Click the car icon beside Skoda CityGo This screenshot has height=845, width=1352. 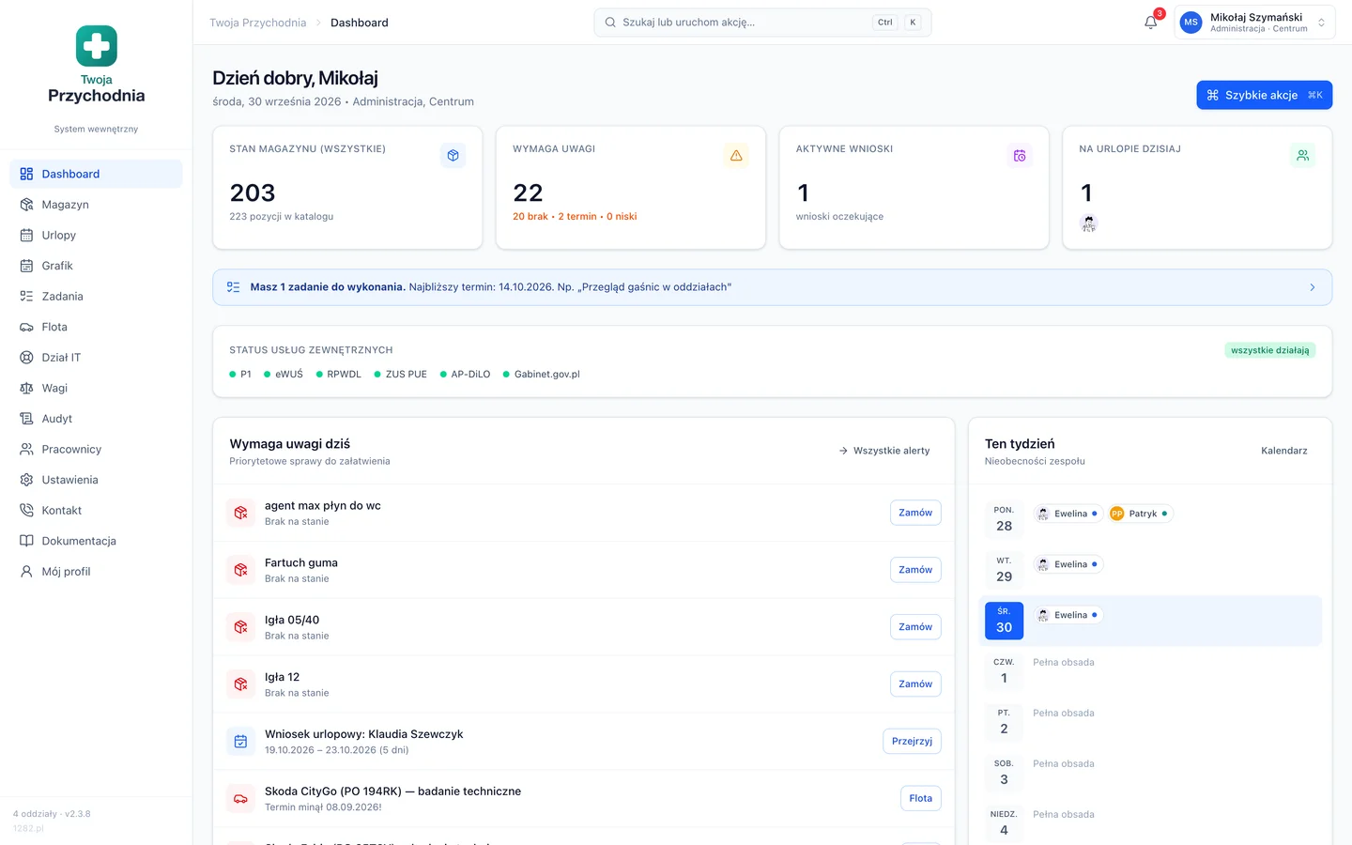pos(240,799)
